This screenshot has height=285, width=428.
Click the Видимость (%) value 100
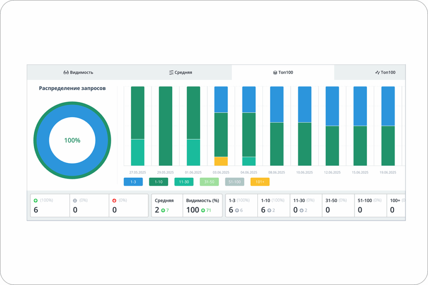coord(193,210)
